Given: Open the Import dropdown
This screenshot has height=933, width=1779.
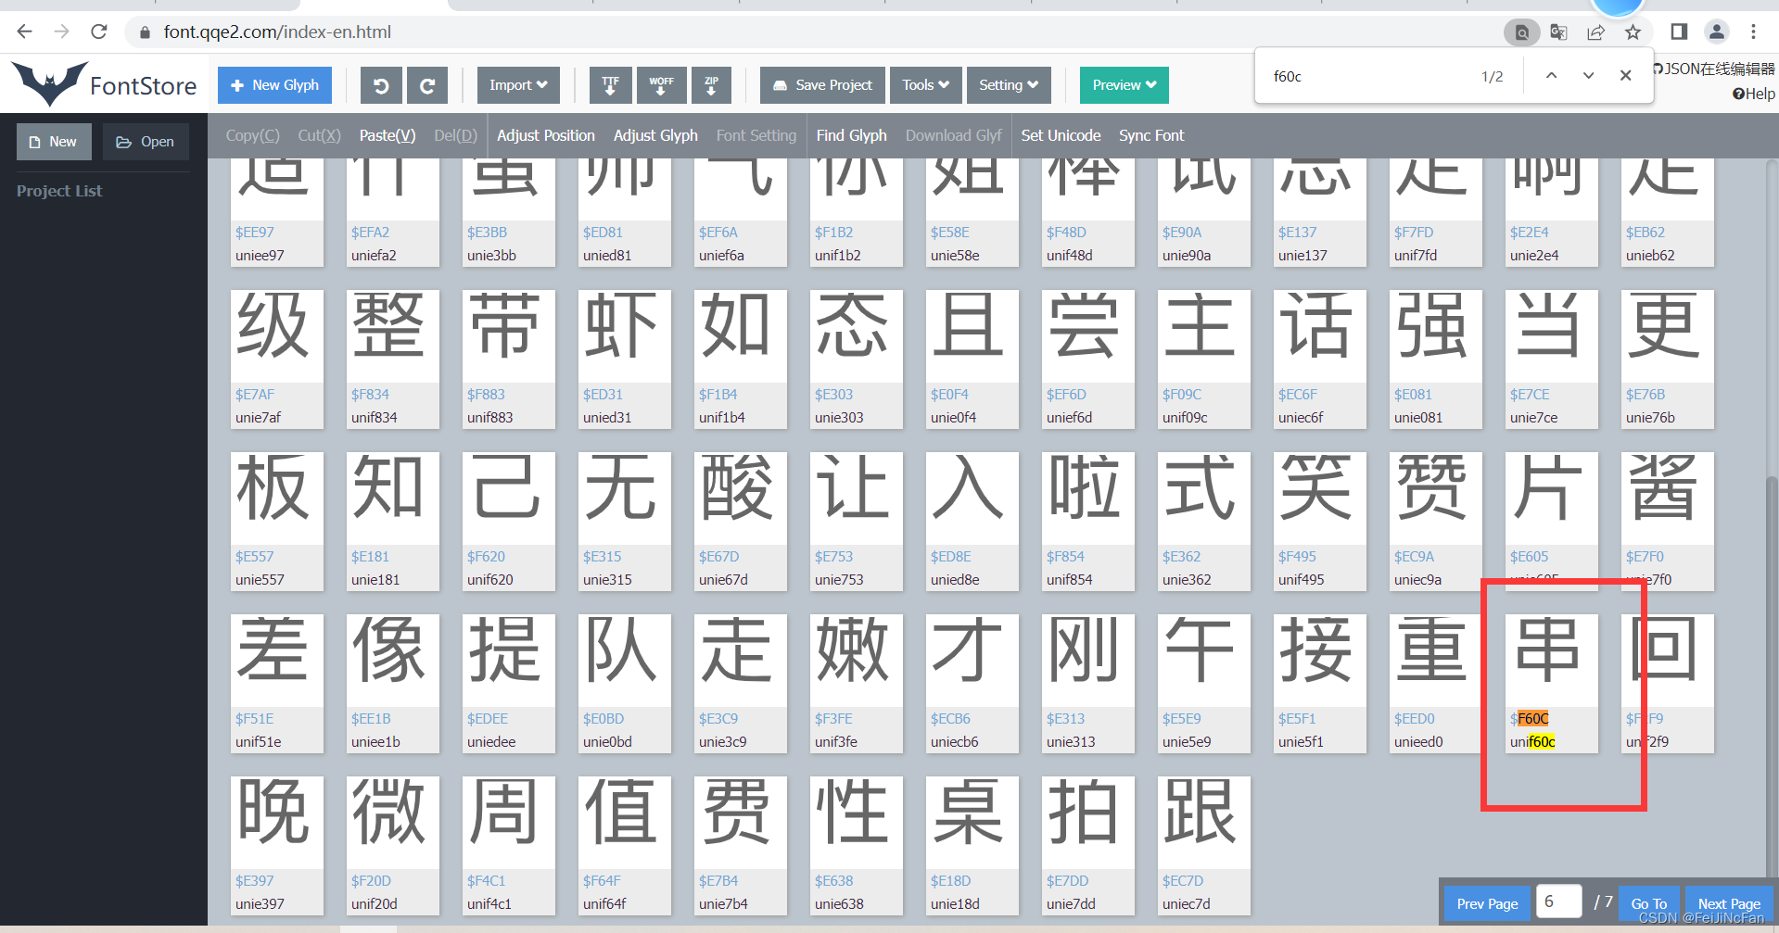Looking at the screenshot, I should [x=518, y=85].
